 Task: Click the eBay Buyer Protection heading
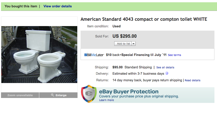point(129,91)
